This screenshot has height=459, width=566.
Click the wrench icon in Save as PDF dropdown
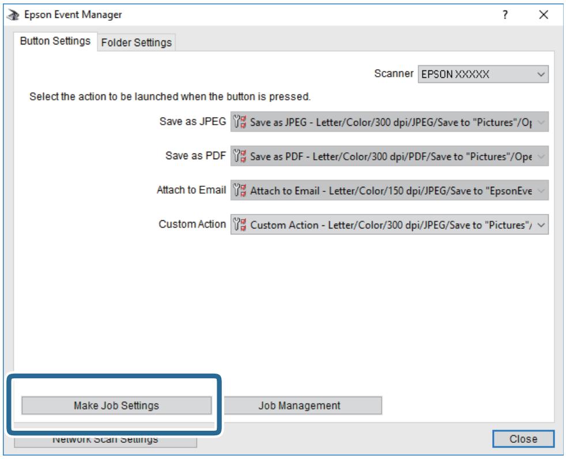(240, 156)
